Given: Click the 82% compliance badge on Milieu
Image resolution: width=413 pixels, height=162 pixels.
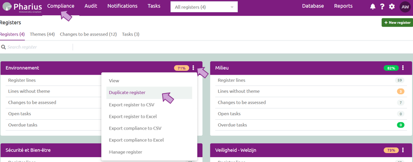Looking at the screenshot, I should pyautogui.click(x=391, y=68).
